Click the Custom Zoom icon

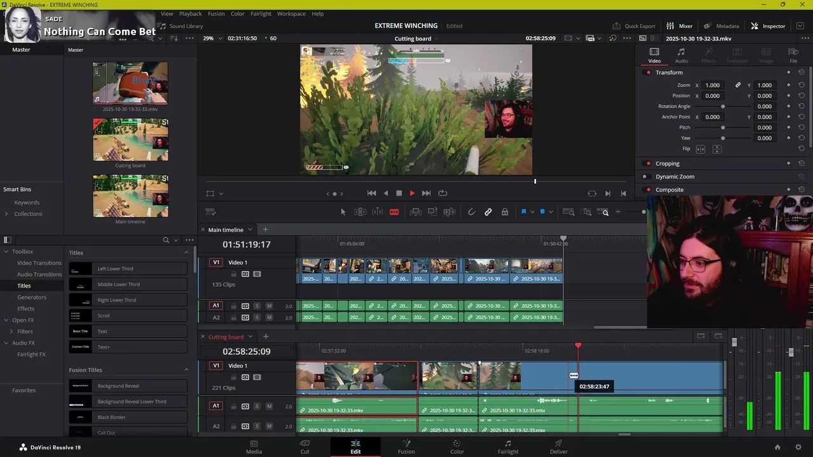point(603,212)
